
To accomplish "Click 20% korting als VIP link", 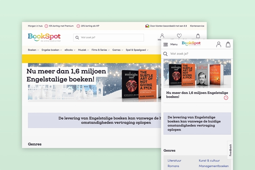I will tap(90, 26).
